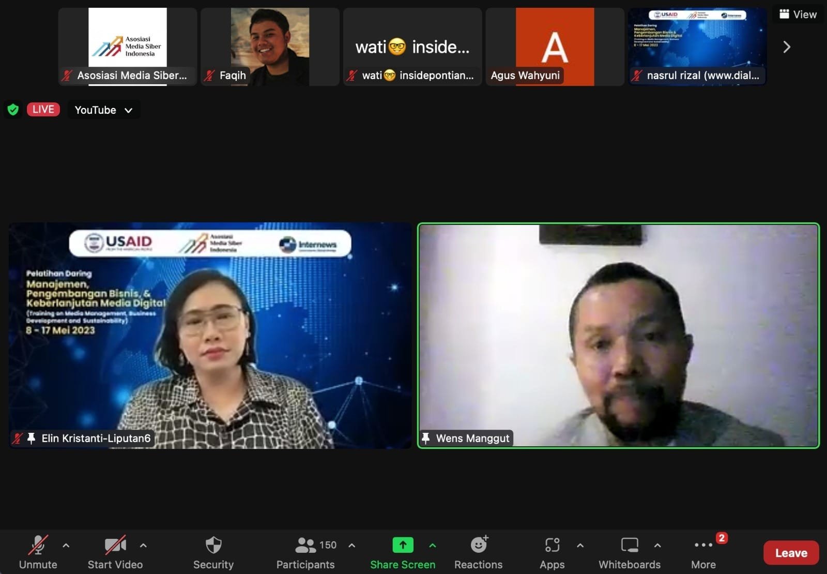Screen dimensions: 827x574
Task: Expand Share Screen options arrow
Action: (x=433, y=545)
